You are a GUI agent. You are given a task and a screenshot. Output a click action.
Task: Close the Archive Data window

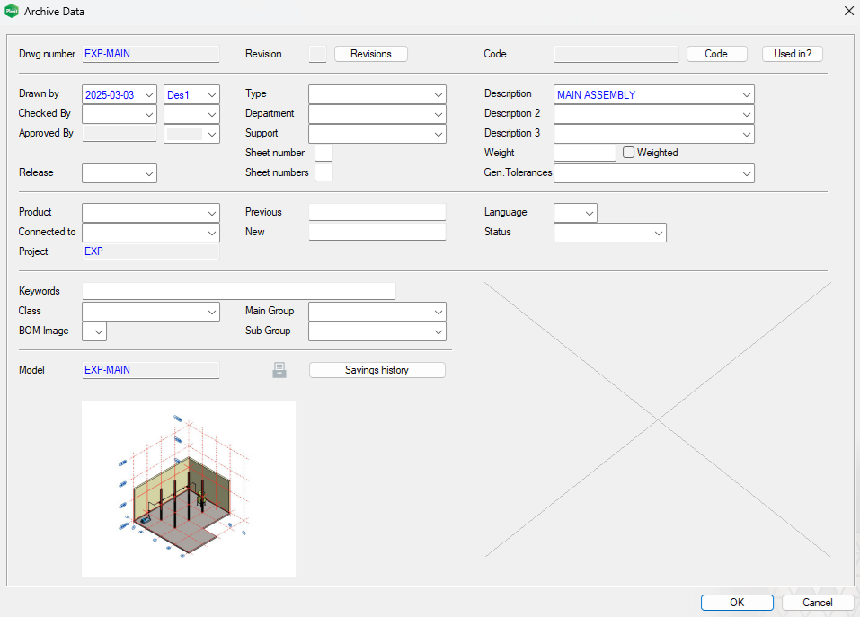[848, 12]
